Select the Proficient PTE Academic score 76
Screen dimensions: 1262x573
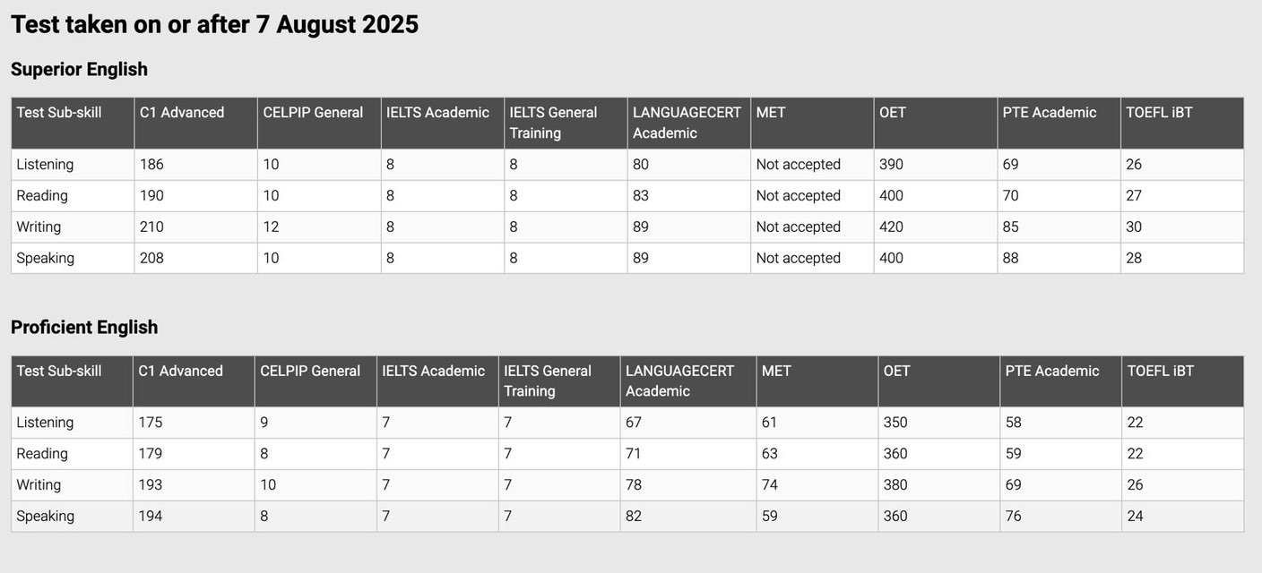[1013, 516]
